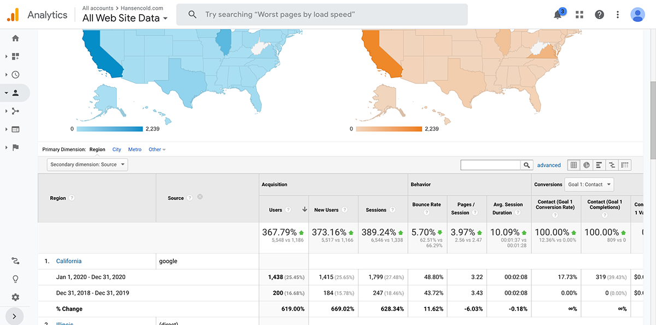Open the notifications bell
The height and width of the screenshot is (325, 656).
pyautogui.click(x=558, y=15)
